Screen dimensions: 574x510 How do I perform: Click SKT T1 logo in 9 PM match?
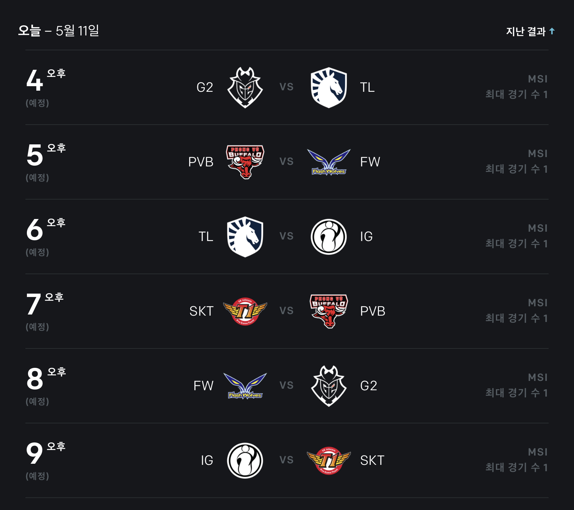click(x=329, y=460)
